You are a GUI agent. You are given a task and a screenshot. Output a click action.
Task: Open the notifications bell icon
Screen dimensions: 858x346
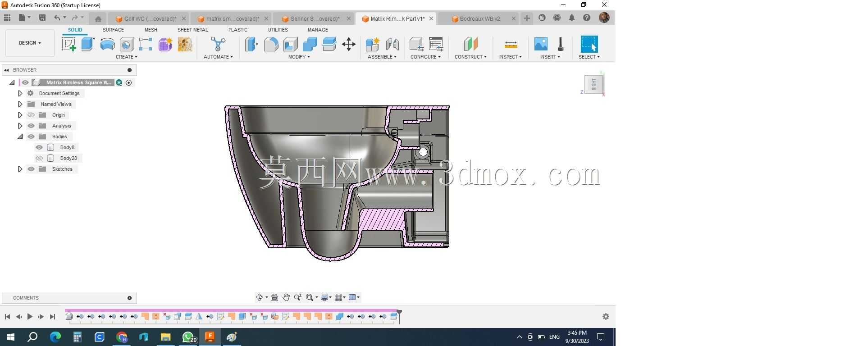pyautogui.click(x=571, y=18)
